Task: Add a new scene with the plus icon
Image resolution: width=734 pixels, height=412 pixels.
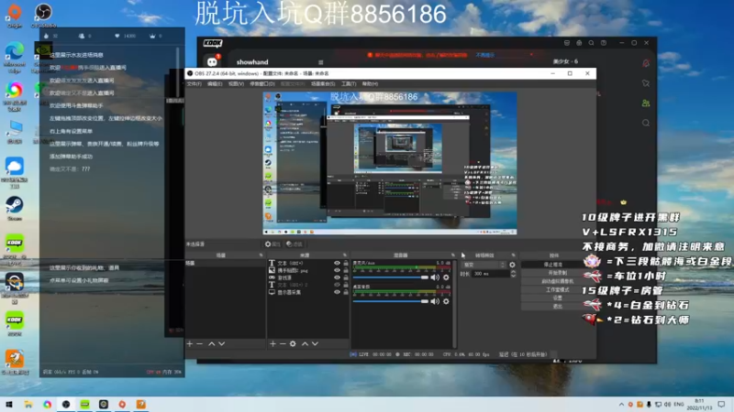Action: (x=190, y=344)
